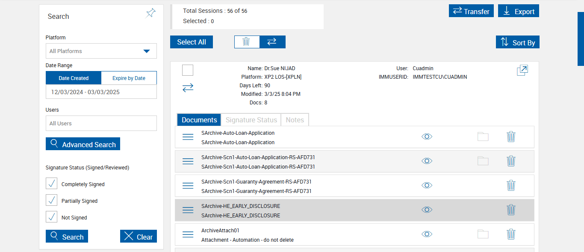Open the Documents tab
Image resolution: width=584 pixels, height=252 pixels.
[199, 120]
